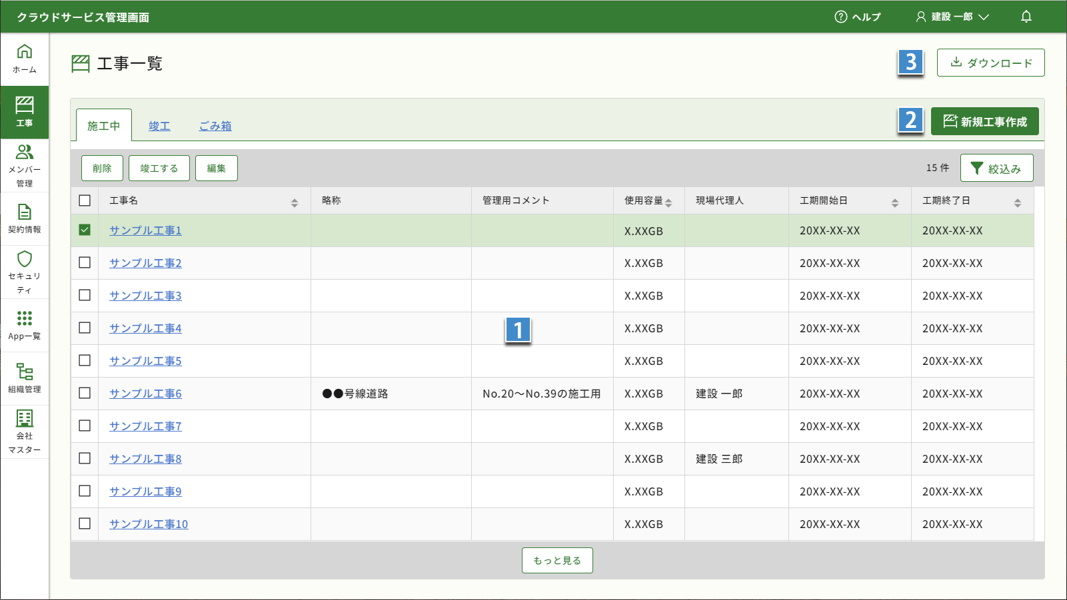1067x600 pixels.
Task: Sort by 使用容量 column arrows
Action: pos(668,203)
